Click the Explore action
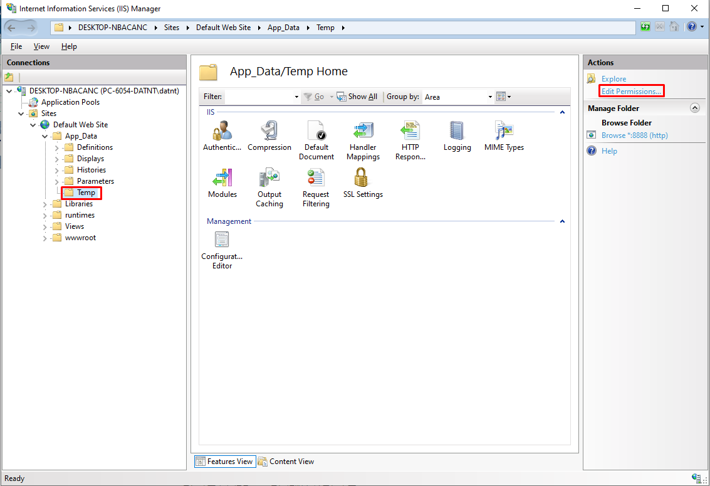The image size is (710, 486). [x=613, y=79]
